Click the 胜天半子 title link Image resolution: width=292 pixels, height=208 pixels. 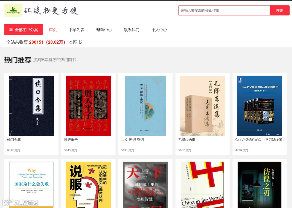point(71,140)
